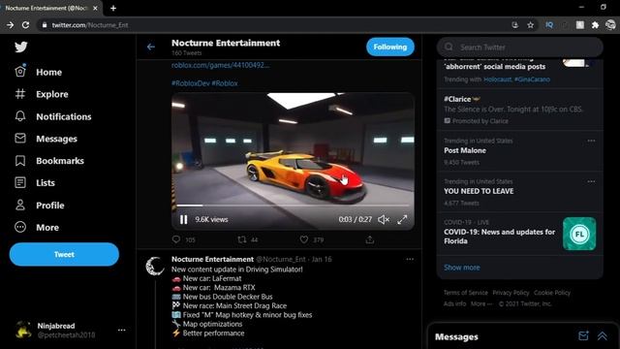The height and width of the screenshot is (349, 620).
Task: Close the Nocturne Entertainment browser tab
Action: pos(95,8)
